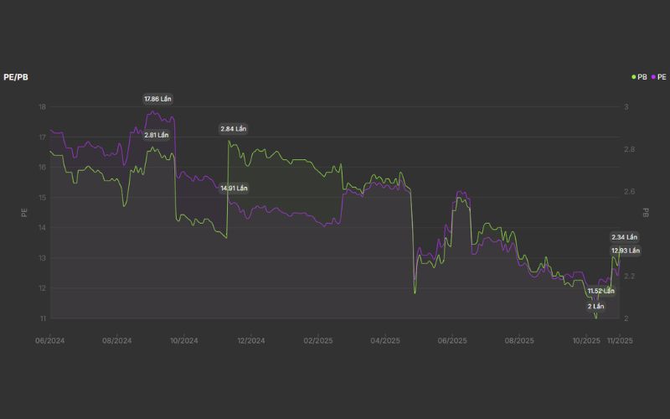Click the right PB axis title

click(645, 212)
